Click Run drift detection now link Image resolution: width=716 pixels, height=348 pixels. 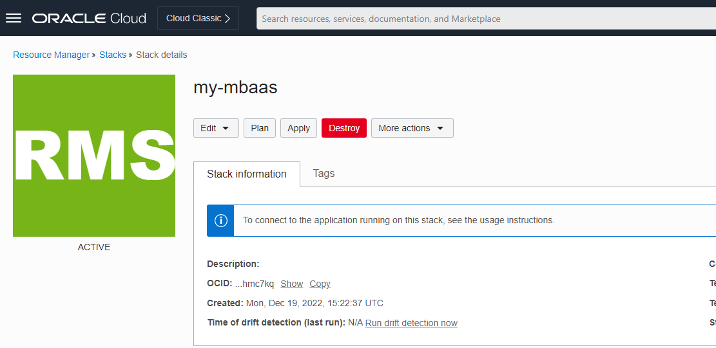411,323
